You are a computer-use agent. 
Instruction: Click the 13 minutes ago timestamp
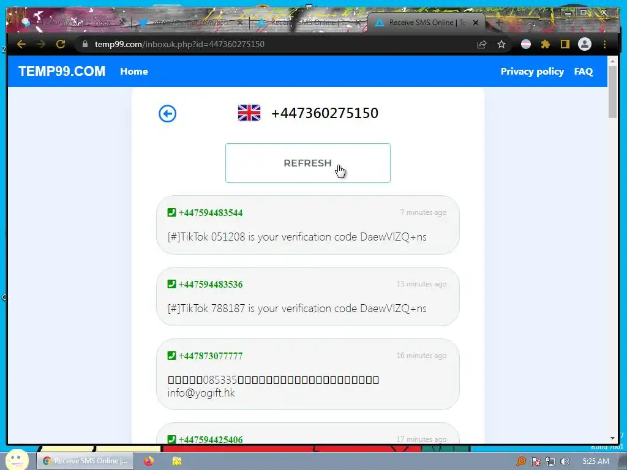421,284
